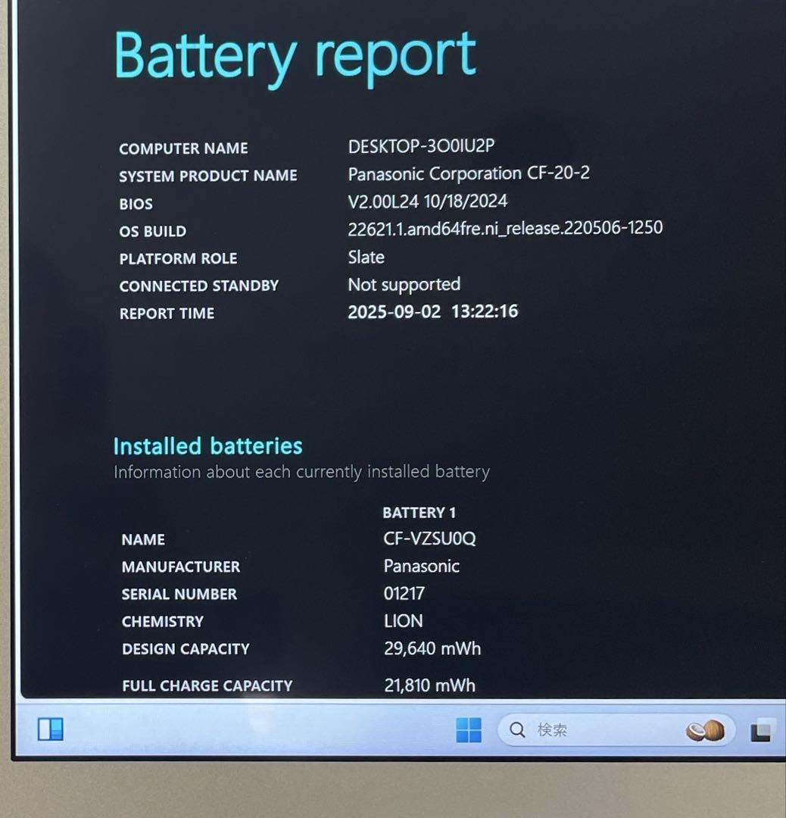
Task: Select the platform role value "Slate"
Action: [366, 257]
